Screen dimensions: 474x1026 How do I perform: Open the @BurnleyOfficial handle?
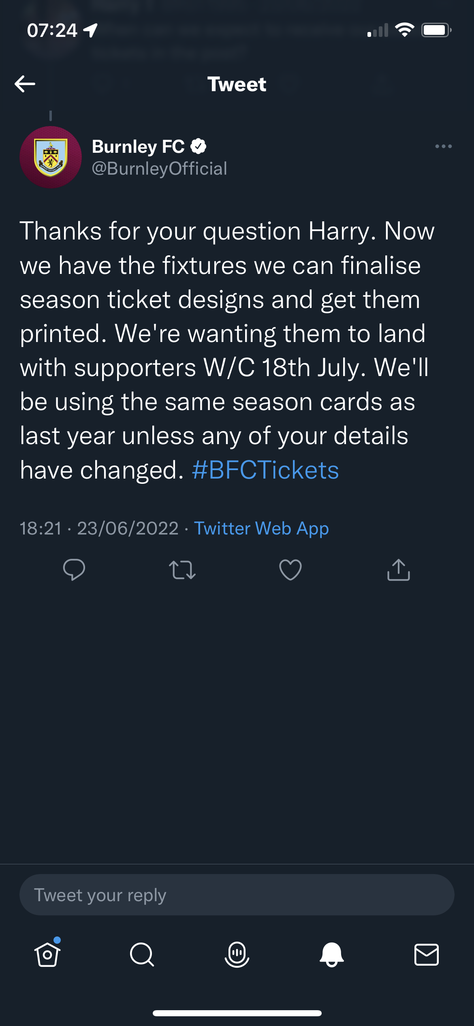click(159, 169)
